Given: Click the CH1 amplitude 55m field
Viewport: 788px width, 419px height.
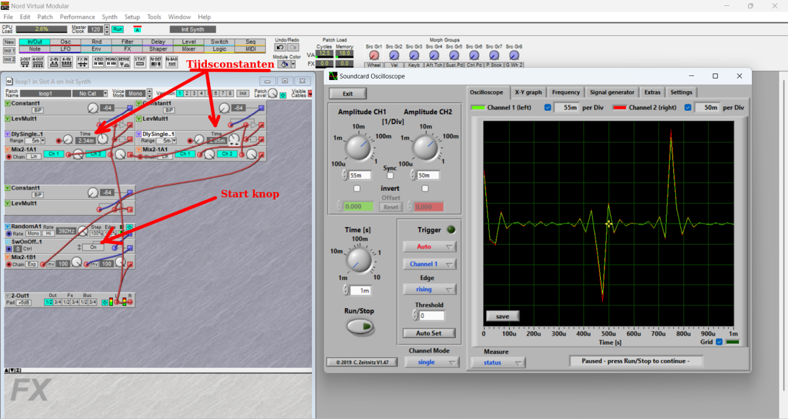Looking at the screenshot, I should (x=361, y=175).
